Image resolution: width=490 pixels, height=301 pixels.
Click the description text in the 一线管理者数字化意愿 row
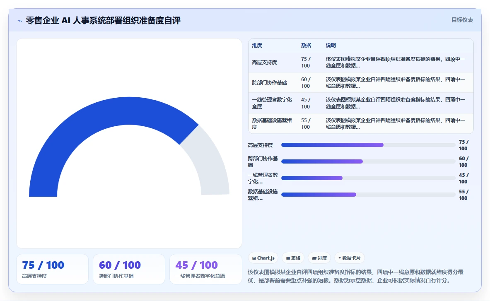(x=396, y=103)
